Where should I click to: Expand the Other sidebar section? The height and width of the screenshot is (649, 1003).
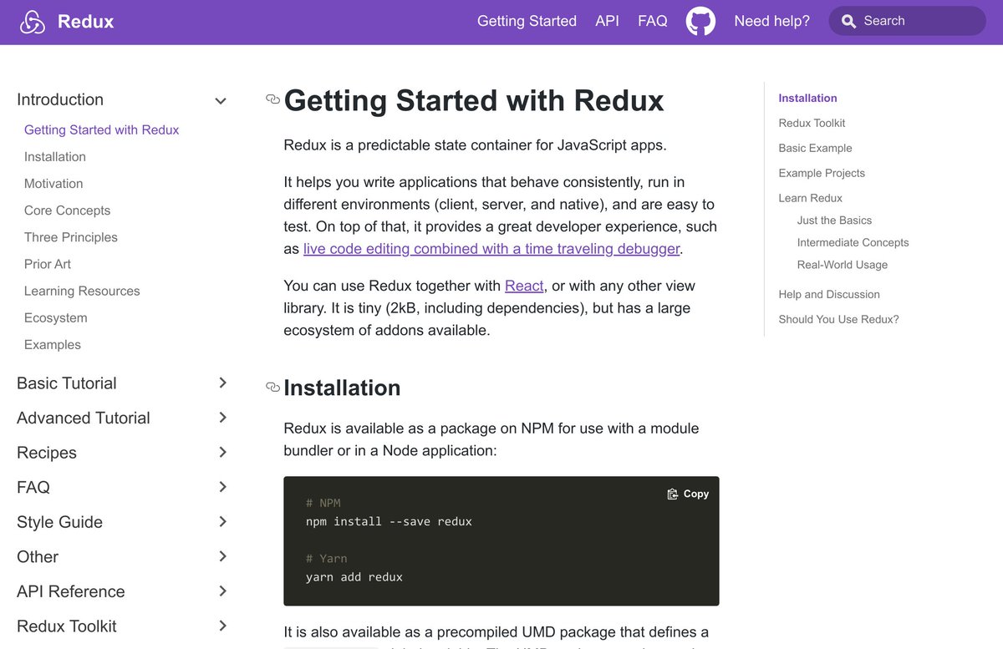click(x=222, y=556)
